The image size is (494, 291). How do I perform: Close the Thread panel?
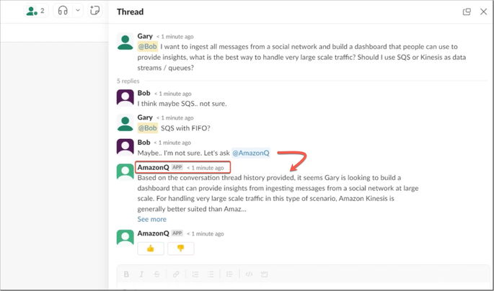pyautogui.click(x=483, y=12)
